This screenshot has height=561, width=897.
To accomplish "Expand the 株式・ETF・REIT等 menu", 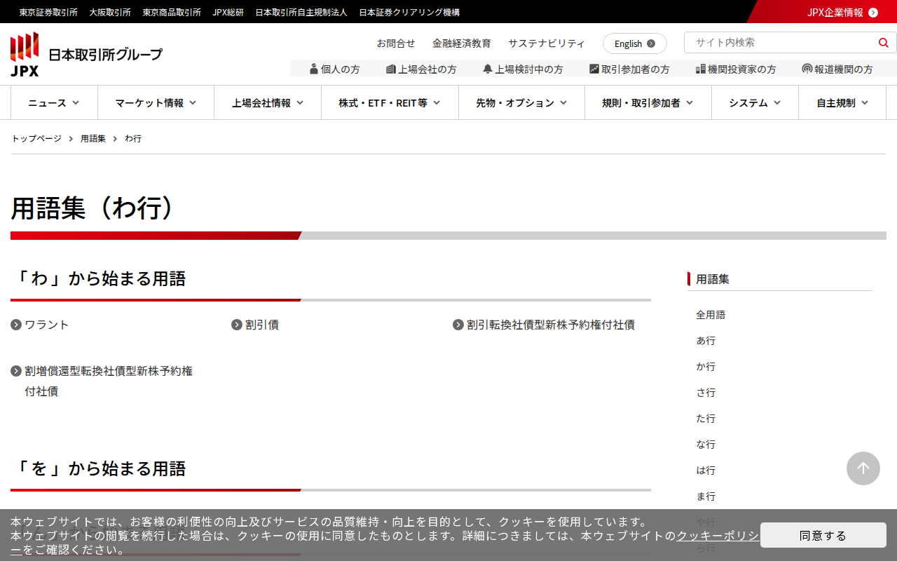I will tap(390, 103).
